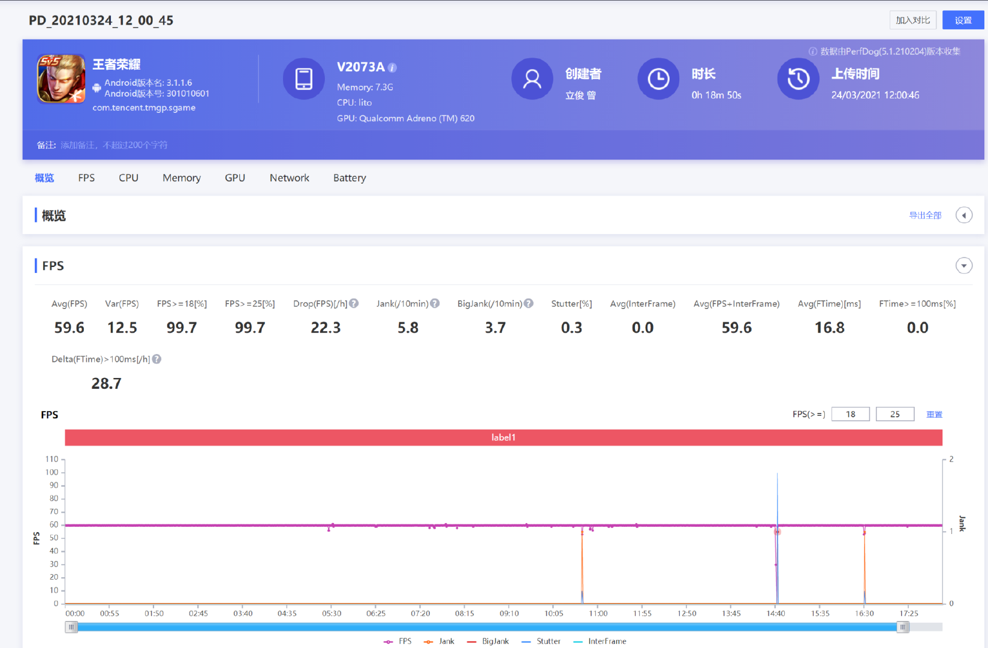This screenshot has height=648, width=988.
Task: Click the phone device icon
Action: coord(304,79)
